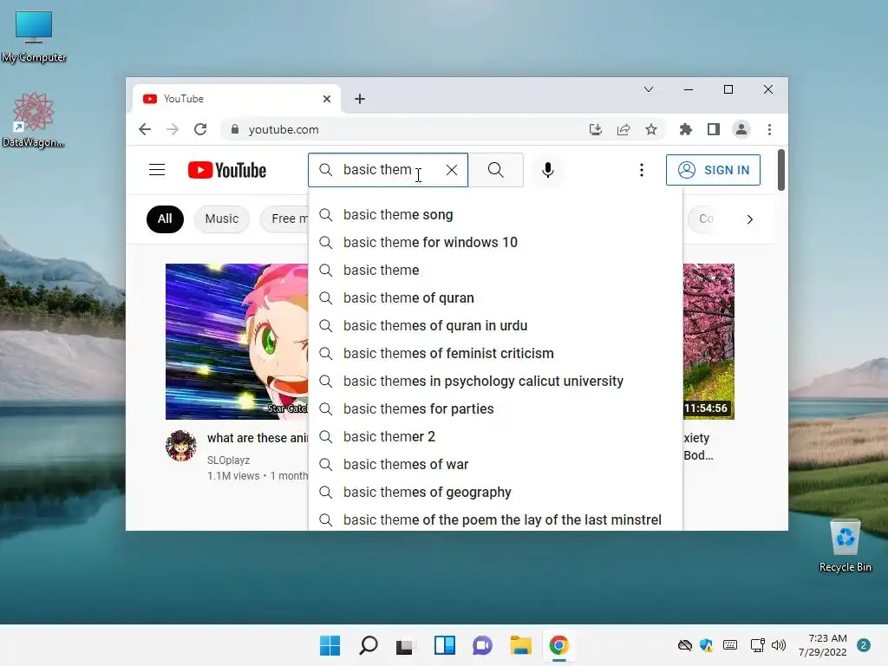This screenshot has height=666, width=888.
Task: Choose suggestion "basic theme for windows 10"
Action: [495, 243]
